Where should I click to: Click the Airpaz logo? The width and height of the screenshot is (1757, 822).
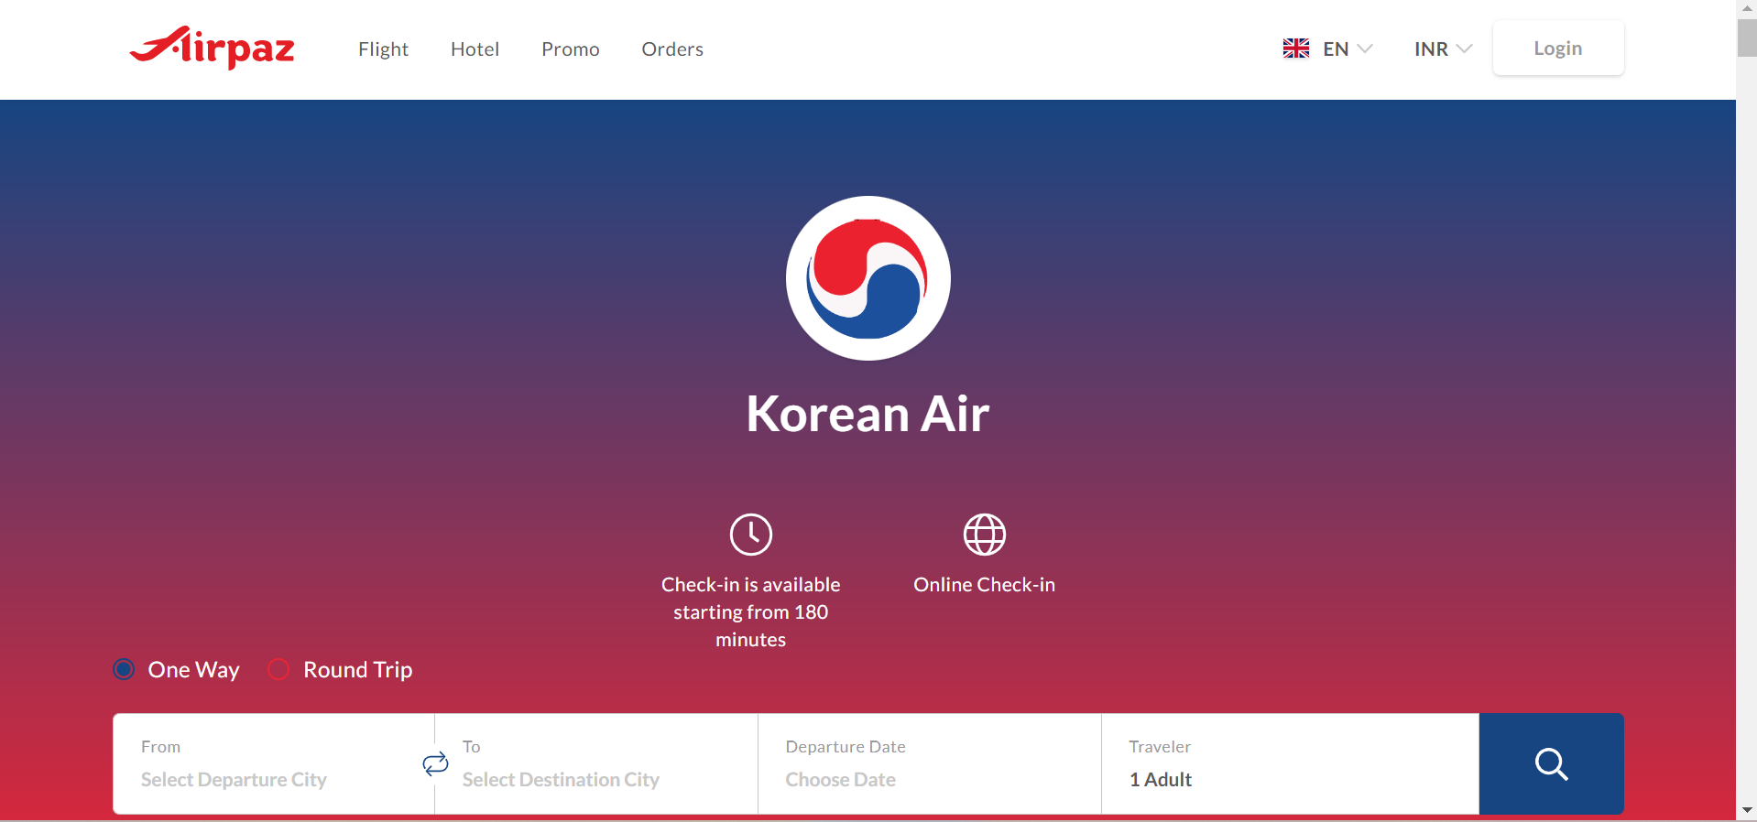click(213, 48)
